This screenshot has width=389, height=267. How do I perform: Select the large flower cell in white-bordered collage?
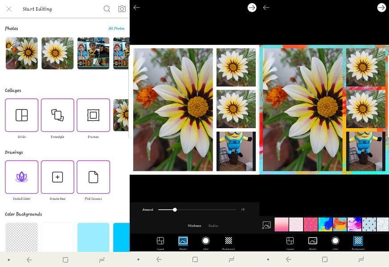173,110
